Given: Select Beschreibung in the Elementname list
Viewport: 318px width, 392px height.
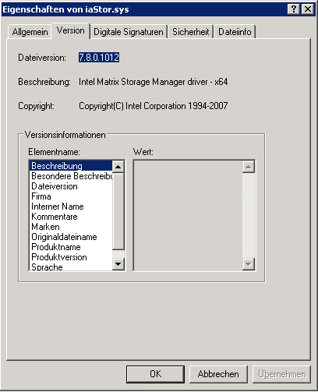Looking at the screenshot, I should point(72,166).
